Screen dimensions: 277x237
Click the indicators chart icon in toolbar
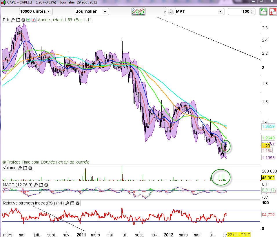pyautogui.click(x=138, y=12)
